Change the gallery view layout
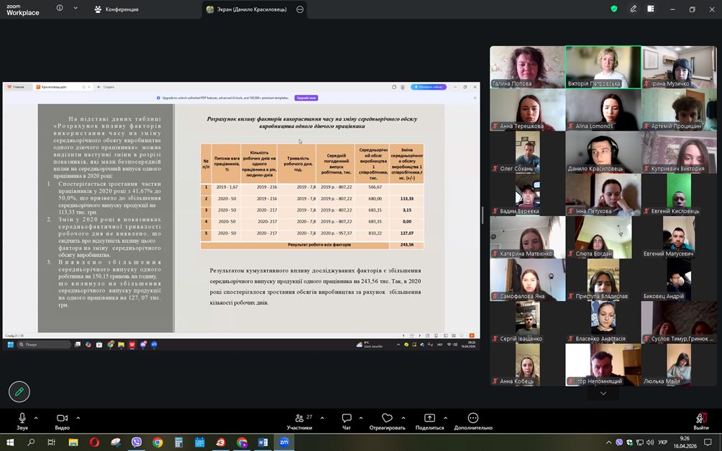This screenshot has width=722, height=451. click(x=651, y=9)
